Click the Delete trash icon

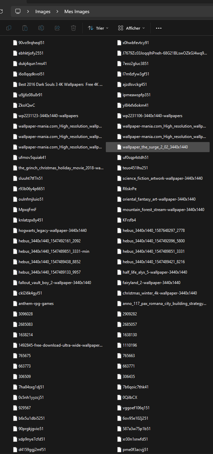pos(73,28)
